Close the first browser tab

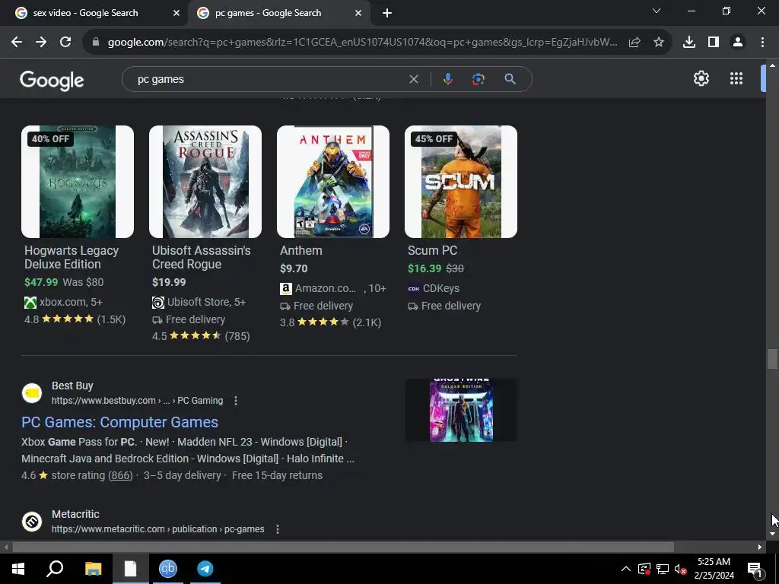click(176, 13)
